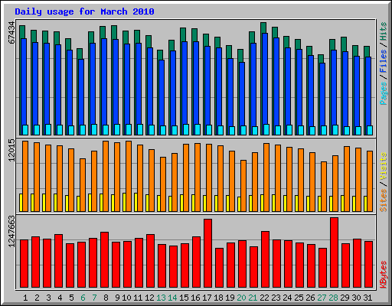Click the KBytes legend label
Viewport: 392px width, 306px height.
[x=384, y=275]
